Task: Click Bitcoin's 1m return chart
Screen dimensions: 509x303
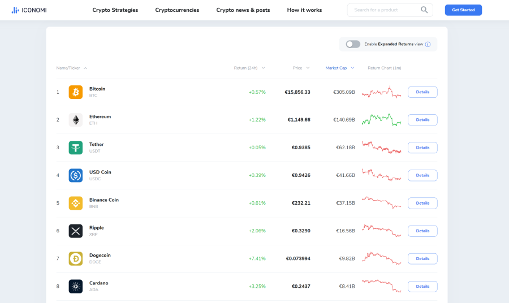Action: (381, 92)
